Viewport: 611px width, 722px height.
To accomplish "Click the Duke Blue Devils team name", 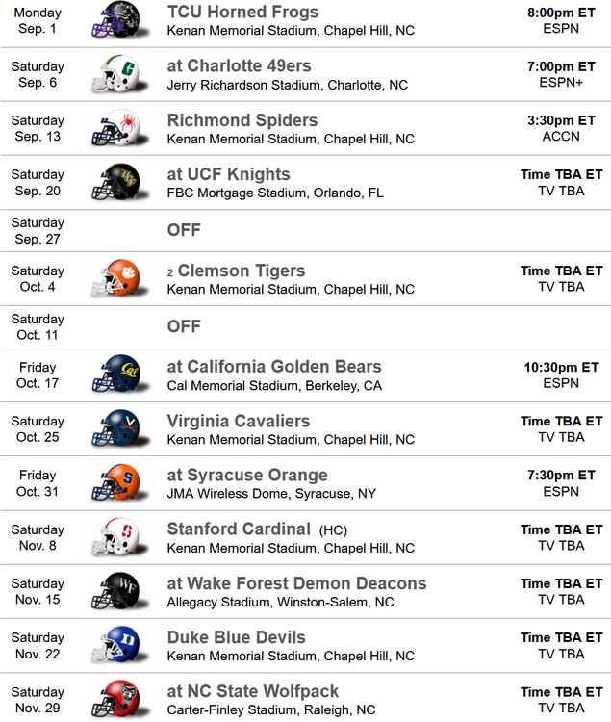I will tap(237, 637).
